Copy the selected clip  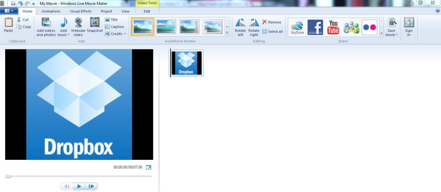24,27
